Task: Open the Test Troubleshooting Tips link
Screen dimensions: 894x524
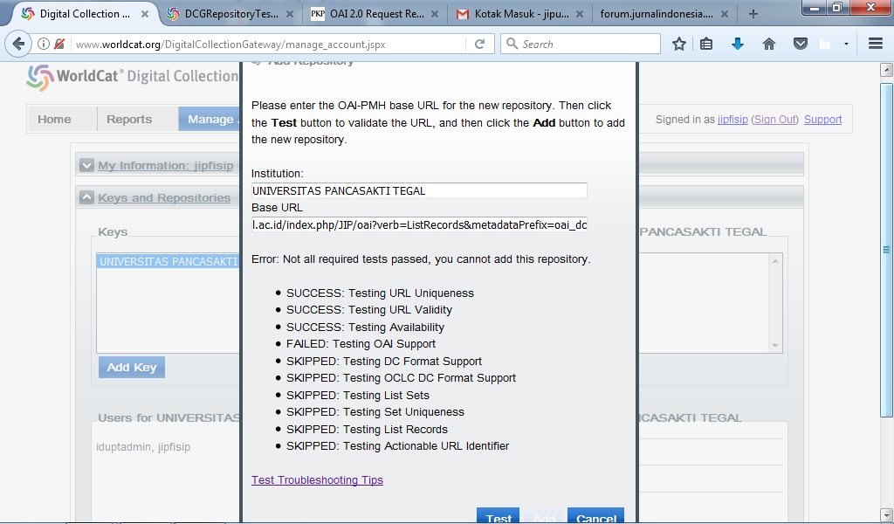Action: pyautogui.click(x=317, y=480)
